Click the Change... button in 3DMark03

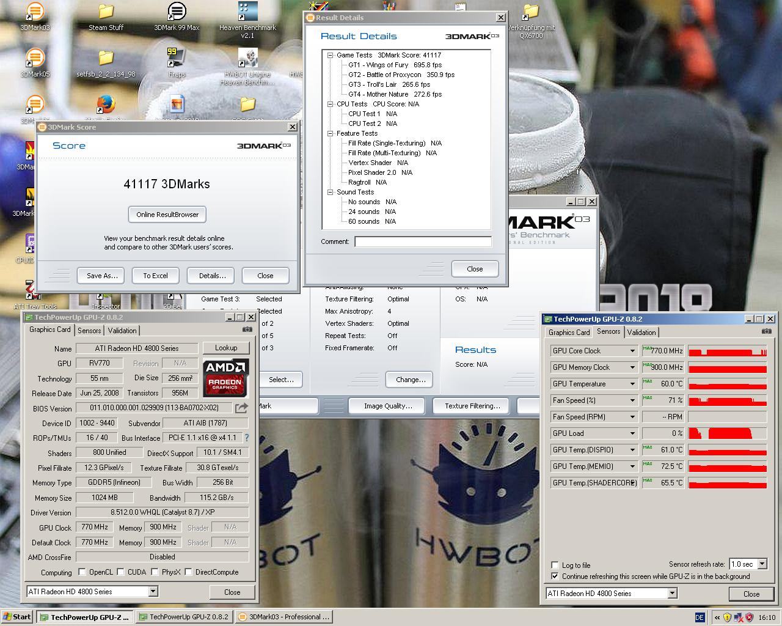pyautogui.click(x=410, y=380)
